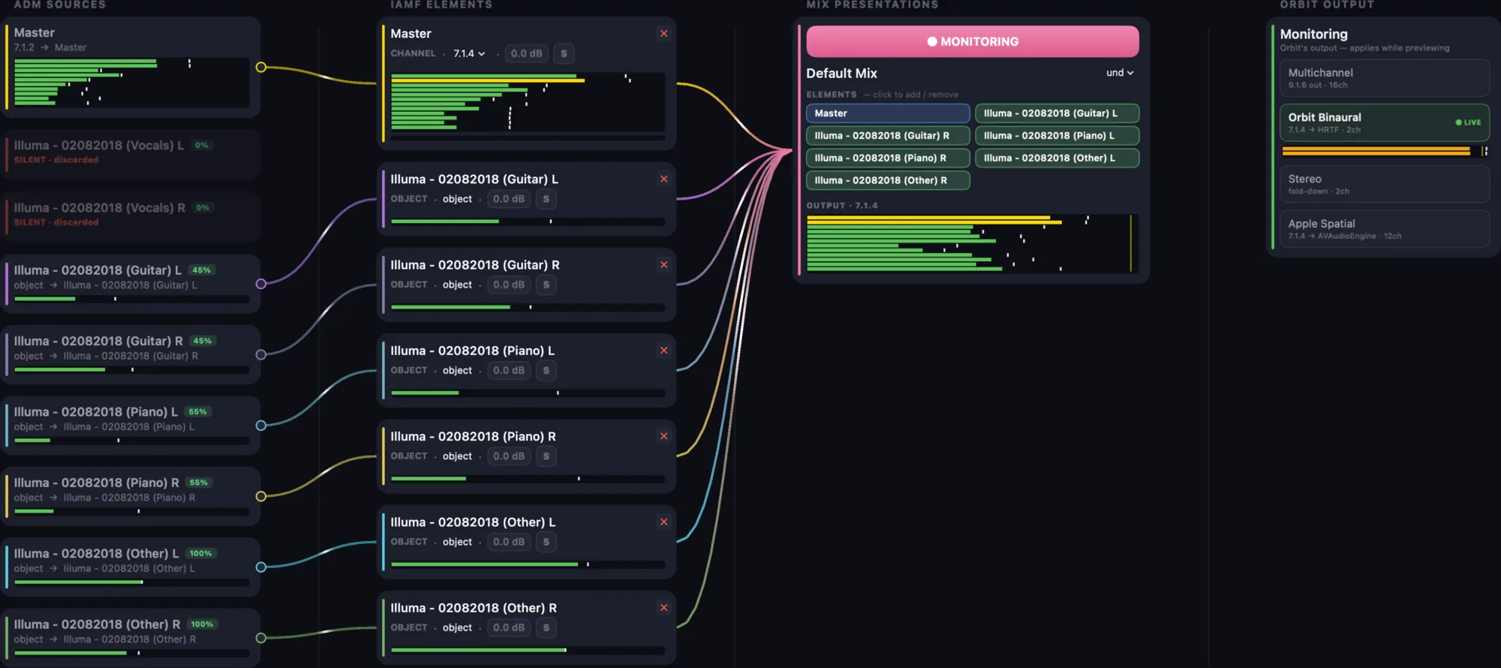Screen dimensions: 1501x668
Task: Click Default Mix presentation title
Action: tap(841, 74)
